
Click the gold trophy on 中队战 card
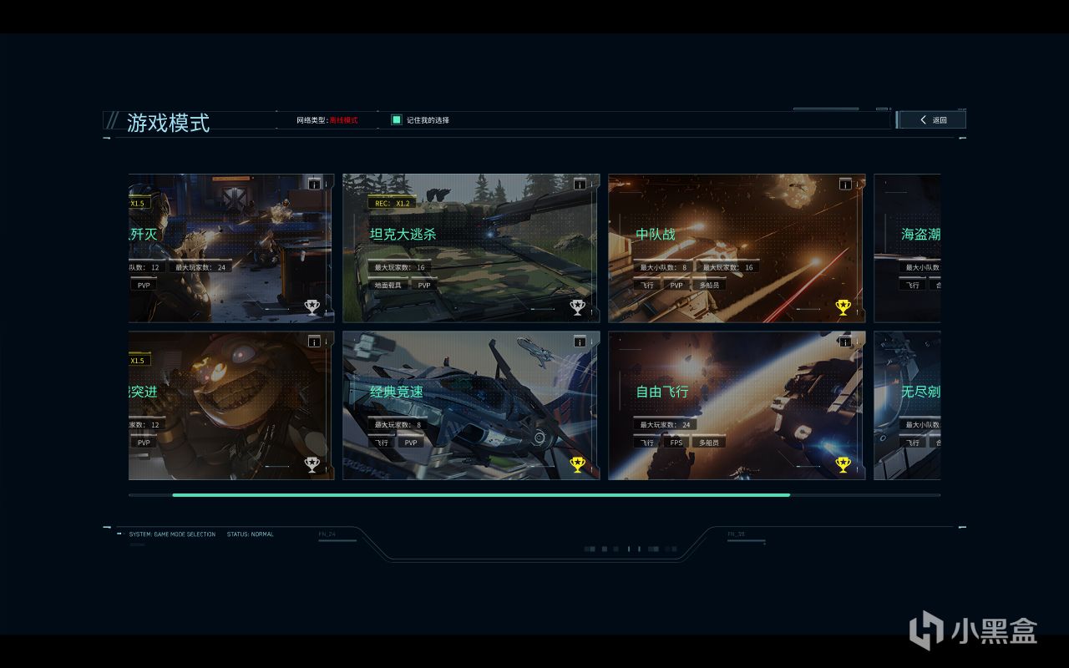tap(843, 307)
